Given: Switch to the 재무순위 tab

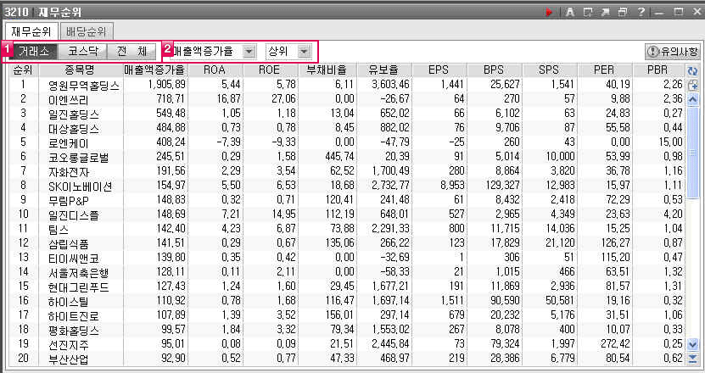Looking at the screenshot, I should click(31, 31).
